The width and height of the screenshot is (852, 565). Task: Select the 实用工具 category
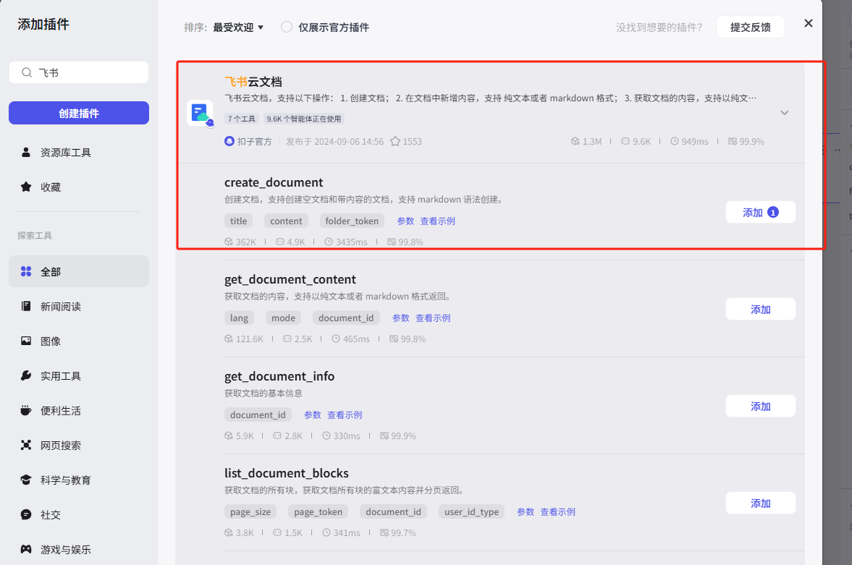tap(79, 375)
